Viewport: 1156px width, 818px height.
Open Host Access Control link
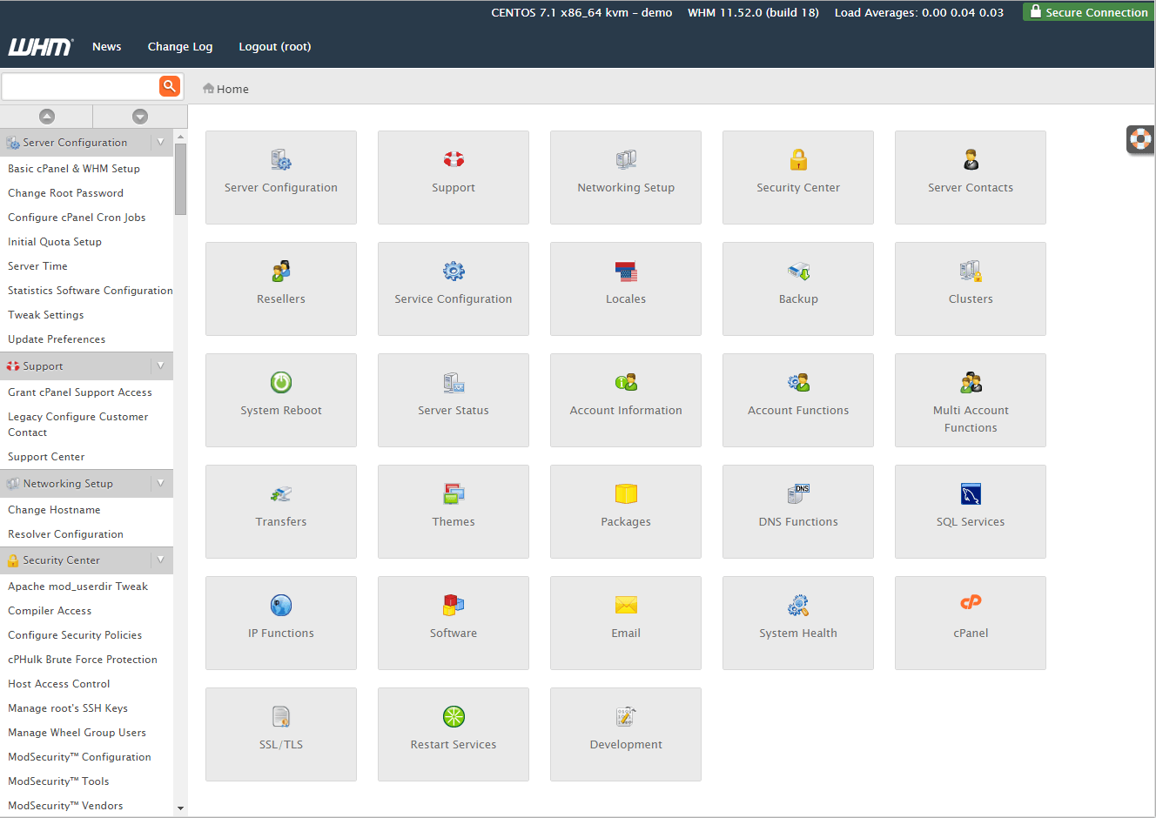[59, 684]
